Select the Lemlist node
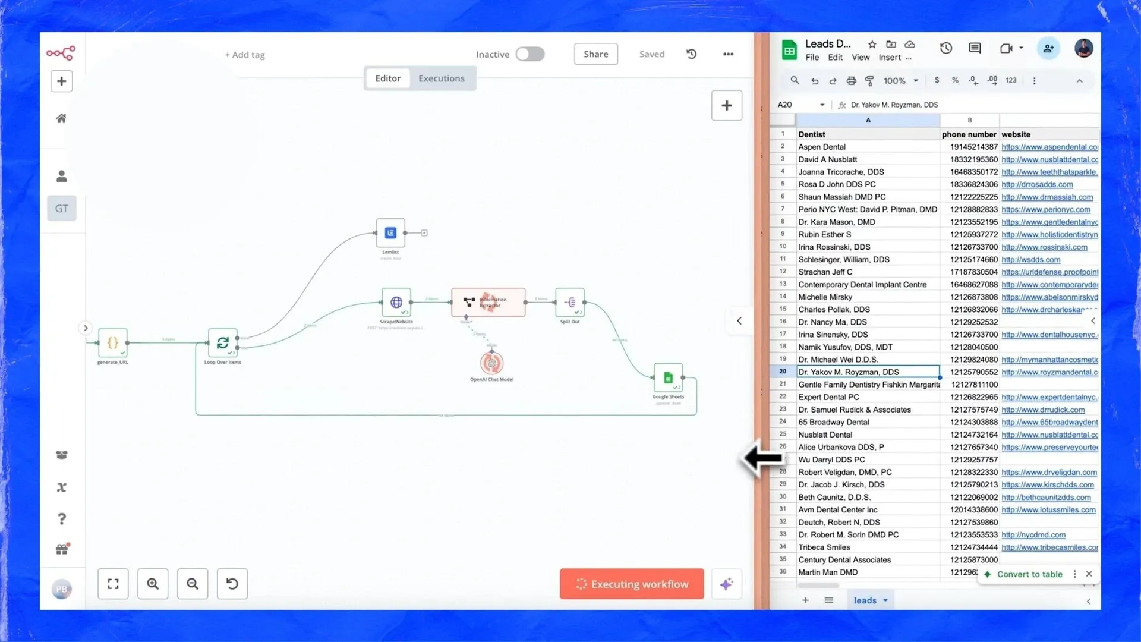Screen dimensions: 1141x642 (x=390, y=232)
